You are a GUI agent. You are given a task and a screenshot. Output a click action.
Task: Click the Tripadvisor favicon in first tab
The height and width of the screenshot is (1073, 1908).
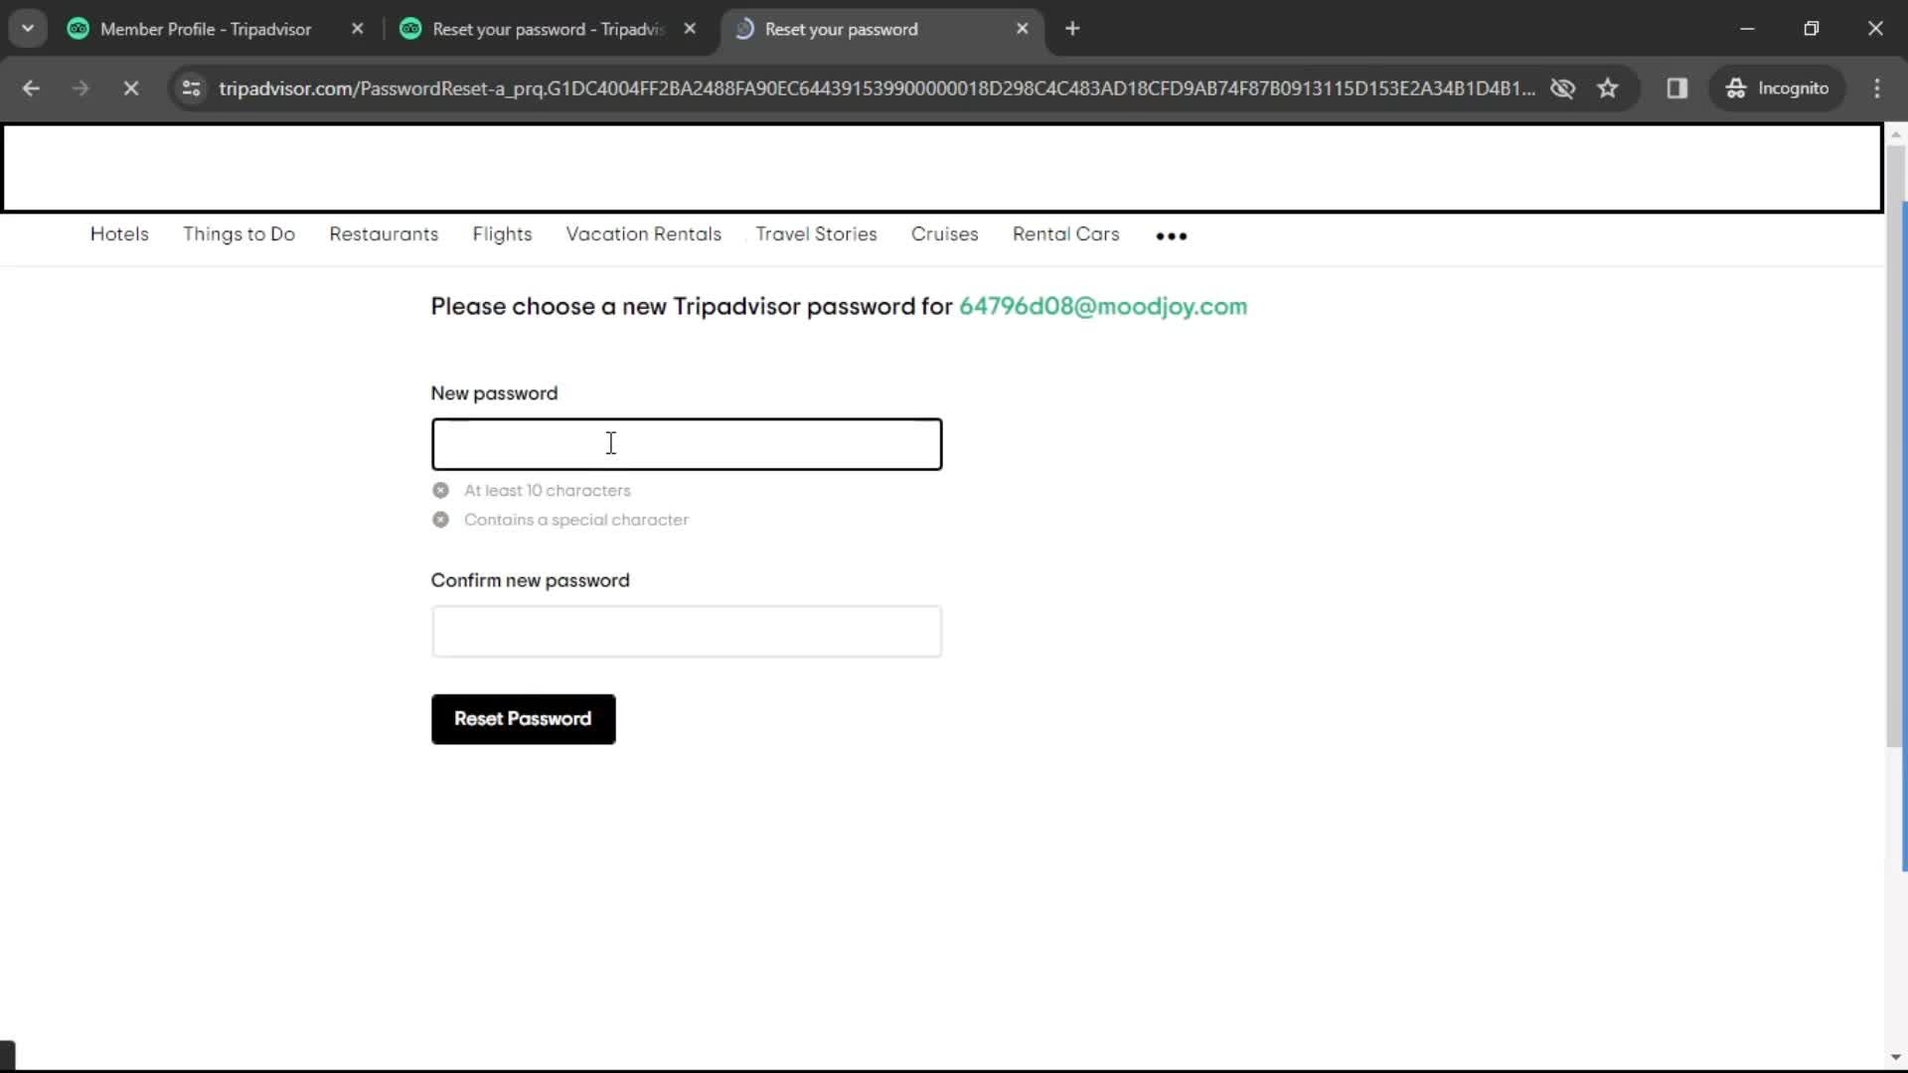[x=79, y=29]
